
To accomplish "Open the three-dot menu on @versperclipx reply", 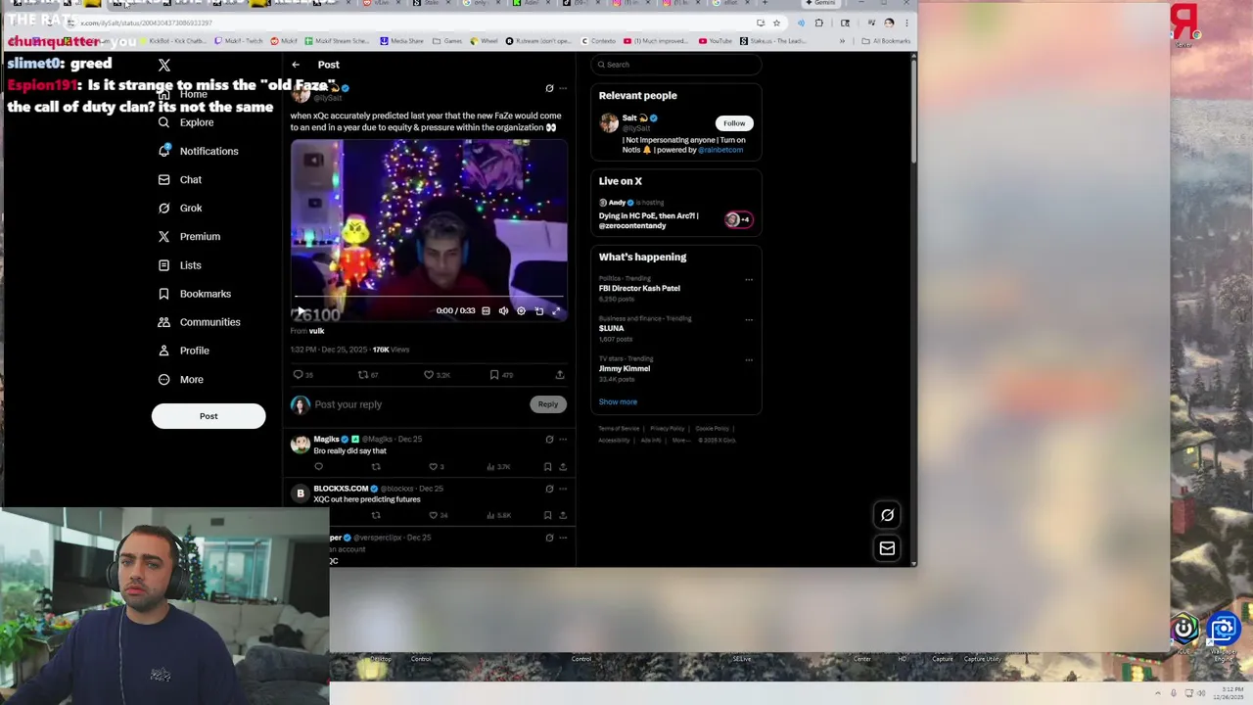I will tap(563, 538).
